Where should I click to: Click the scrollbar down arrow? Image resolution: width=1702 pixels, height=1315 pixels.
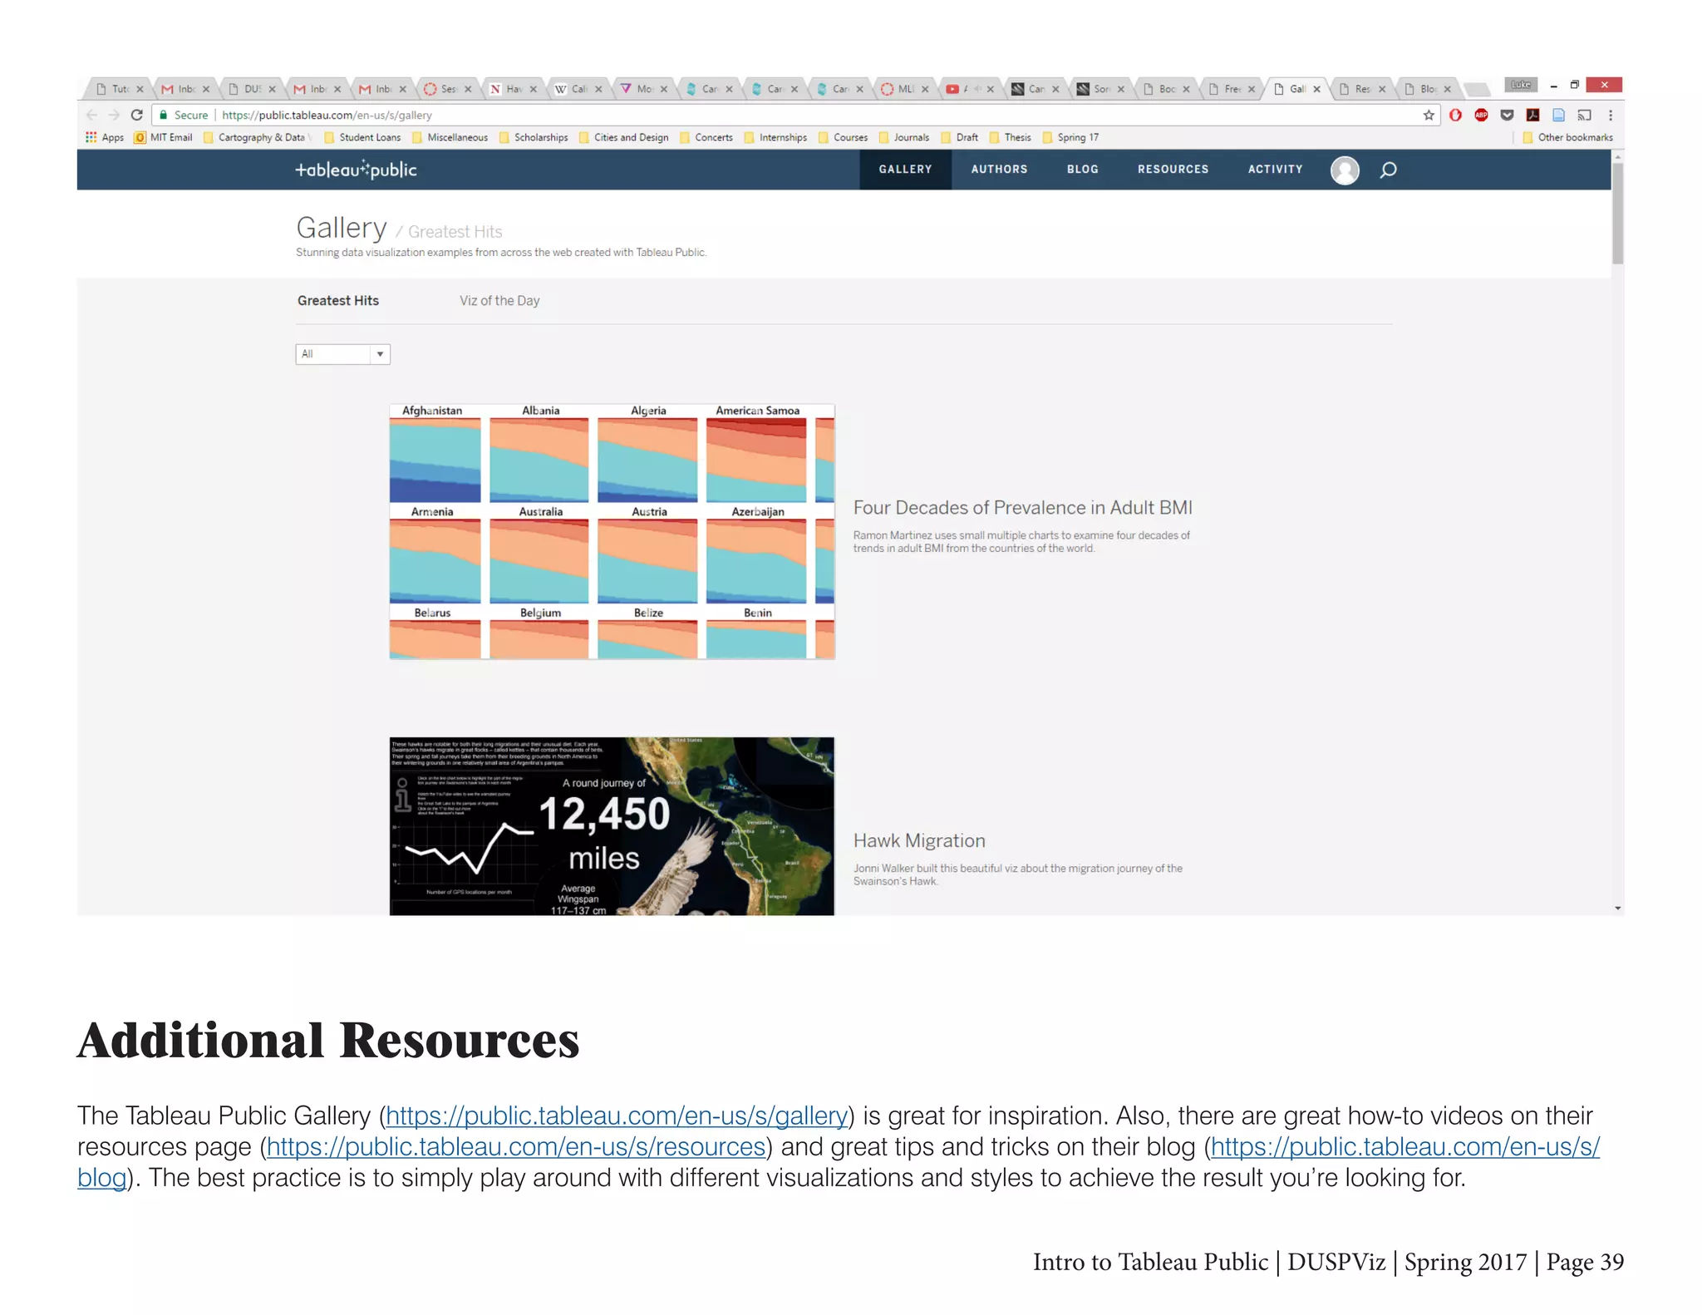(x=1617, y=909)
